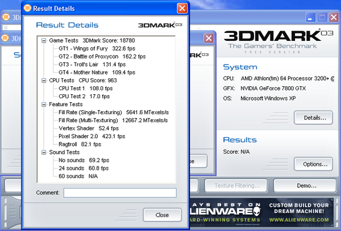Image resolution: width=341 pixels, height=231 pixels.
Task: Click the Score: N/A results text
Action: [x=236, y=152]
